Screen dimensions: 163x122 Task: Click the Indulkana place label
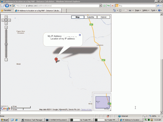pyautogui.click(x=100, y=45)
